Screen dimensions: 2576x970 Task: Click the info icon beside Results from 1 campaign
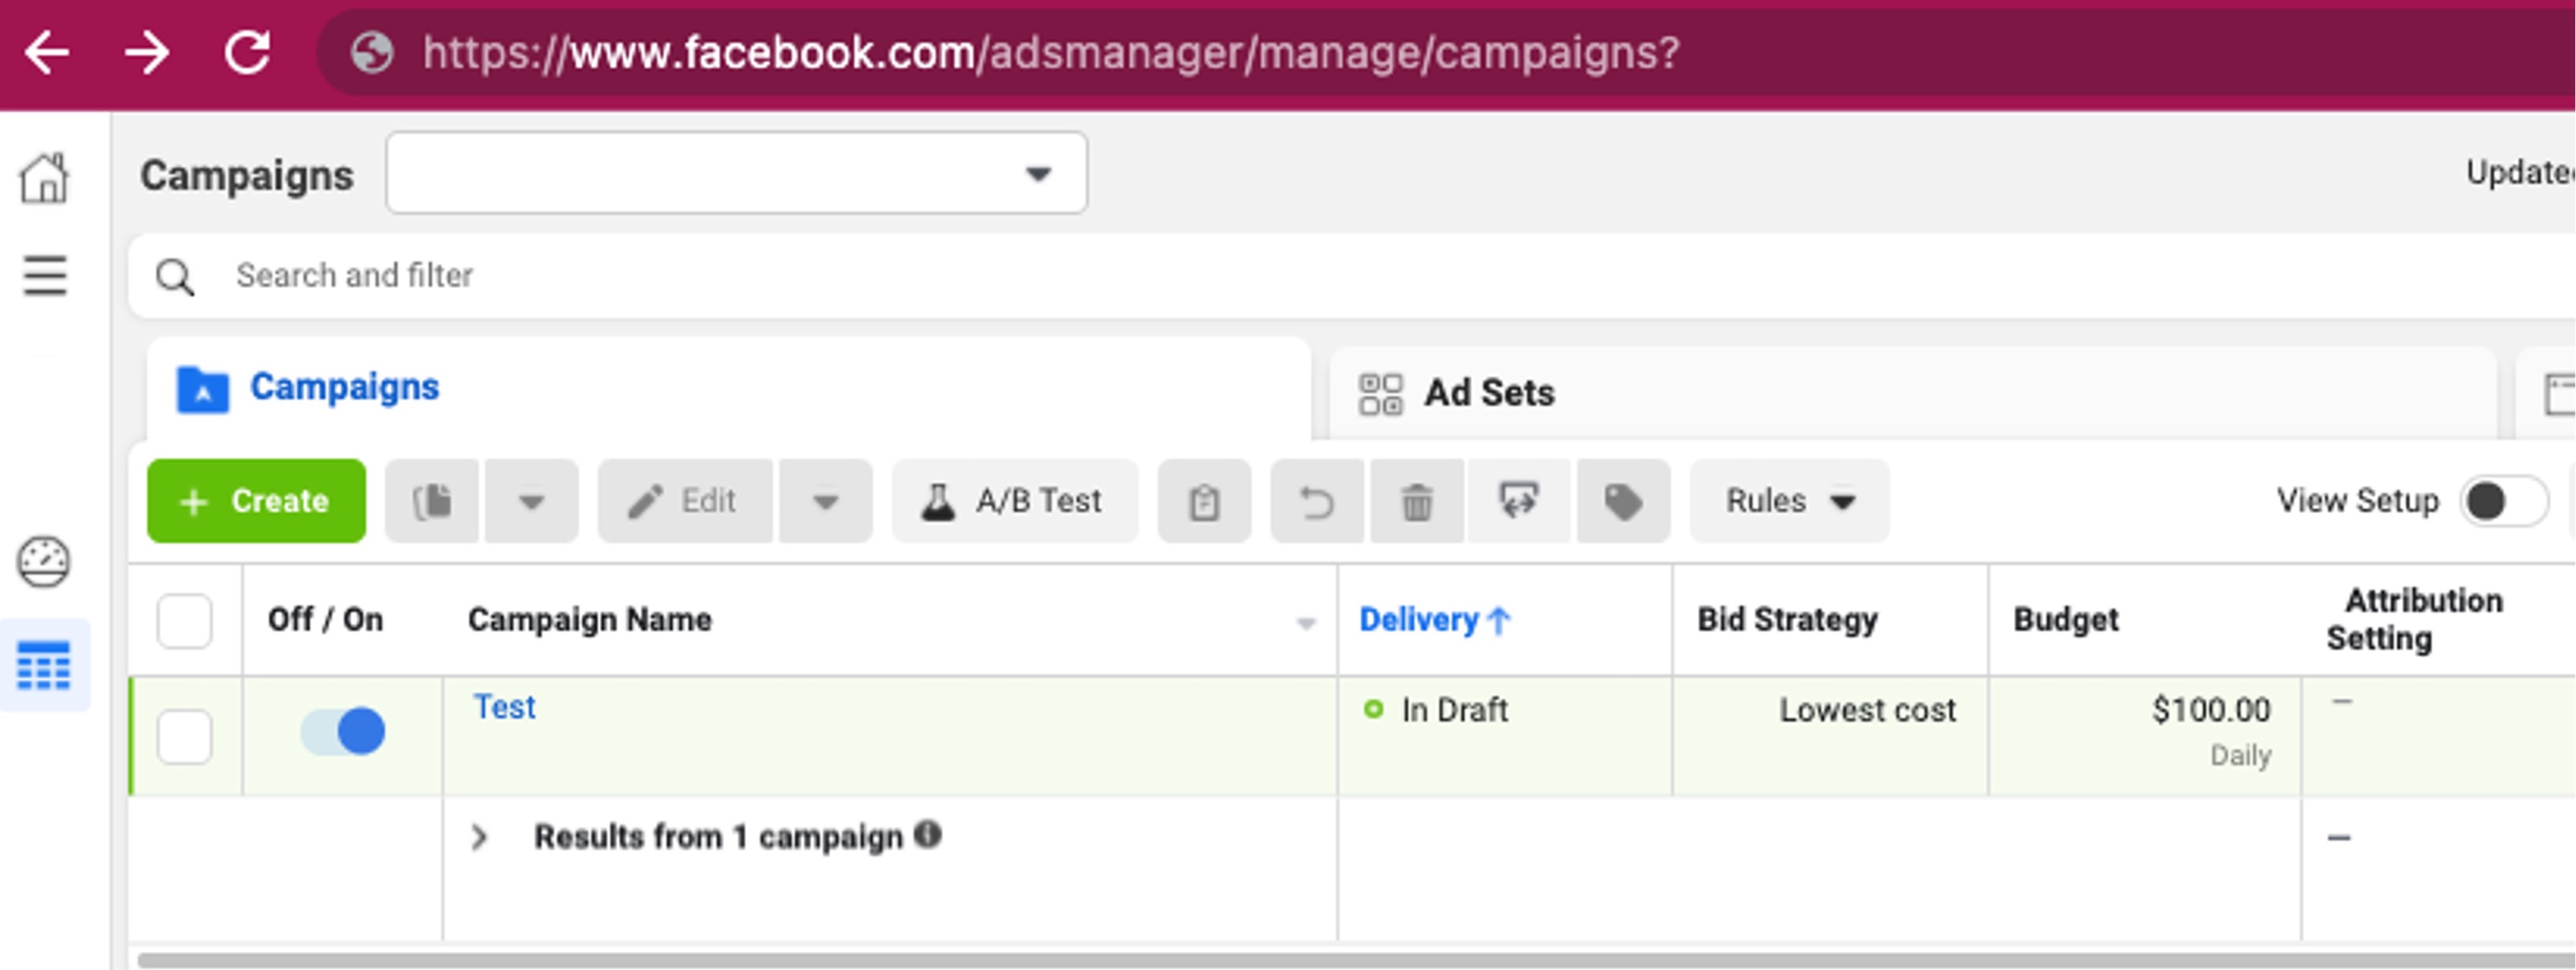[927, 834]
